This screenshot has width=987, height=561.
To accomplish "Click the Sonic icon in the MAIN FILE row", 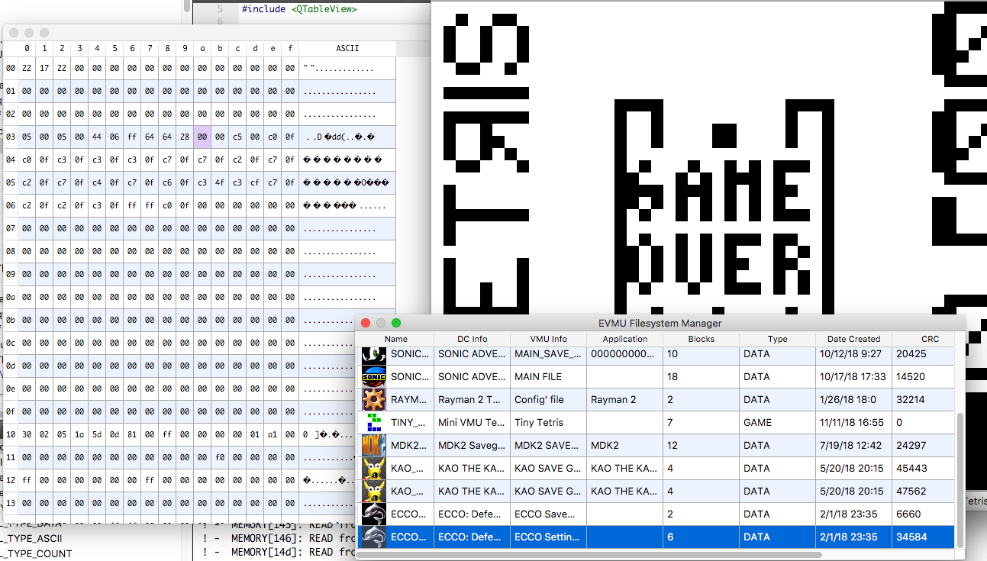I will pyautogui.click(x=373, y=376).
